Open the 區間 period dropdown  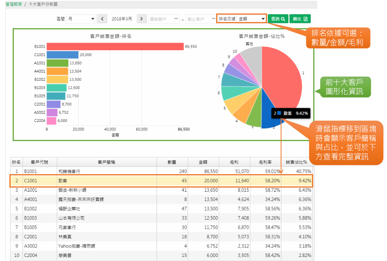pos(81,19)
